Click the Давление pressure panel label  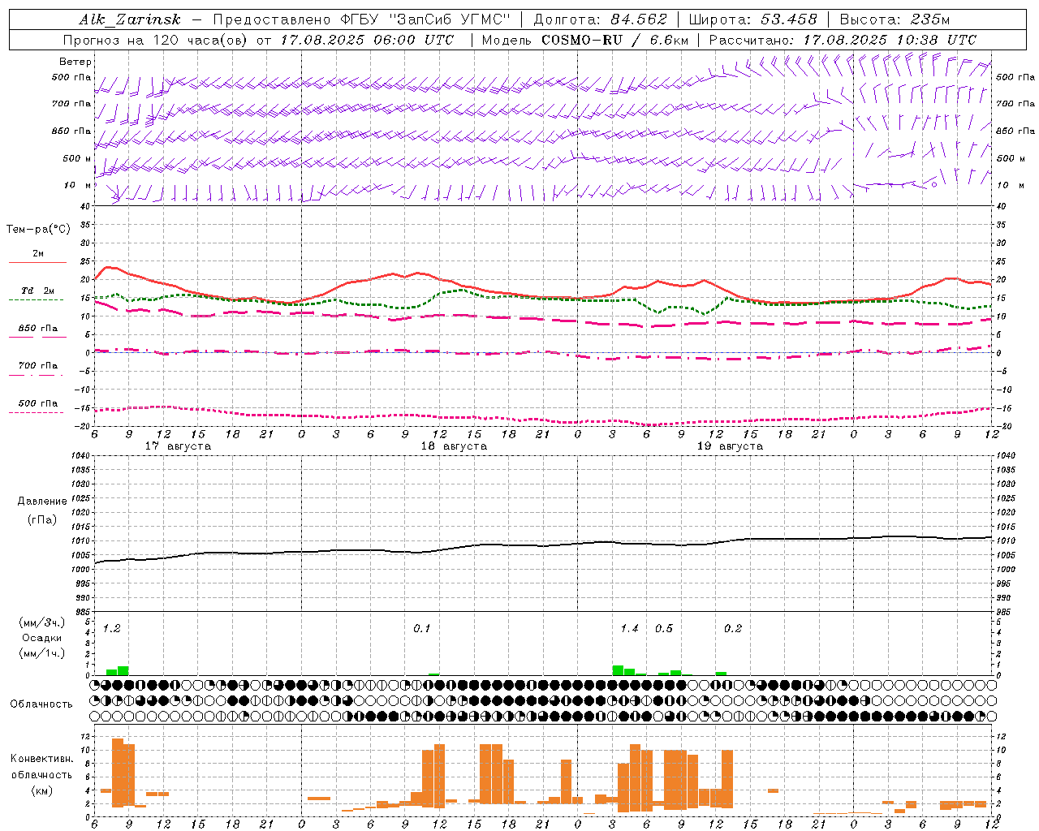pyautogui.click(x=42, y=502)
